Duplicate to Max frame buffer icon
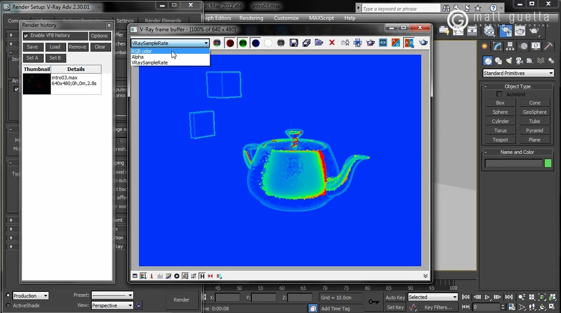The image size is (561, 313). pos(345,43)
